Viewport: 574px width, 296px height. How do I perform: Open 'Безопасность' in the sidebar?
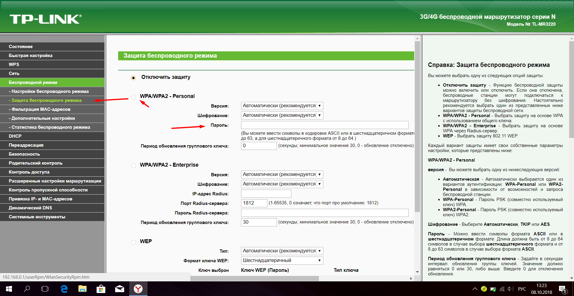52,154
